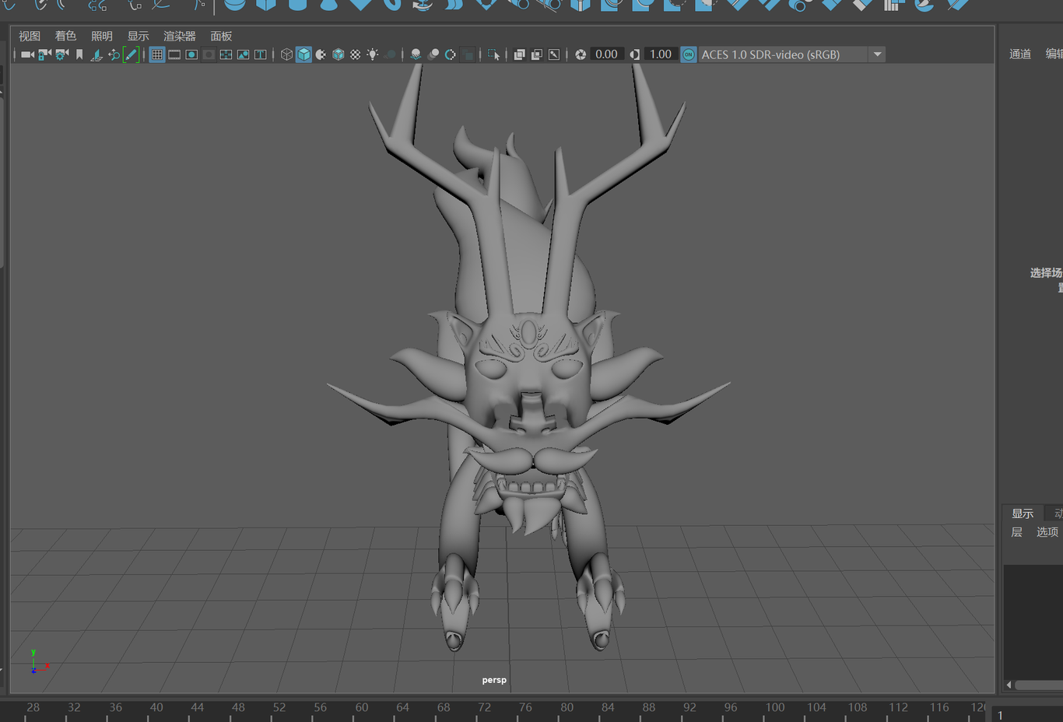The image size is (1063, 722).
Task: Select the 显示 tab in Layer Editor
Action: click(x=1023, y=513)
